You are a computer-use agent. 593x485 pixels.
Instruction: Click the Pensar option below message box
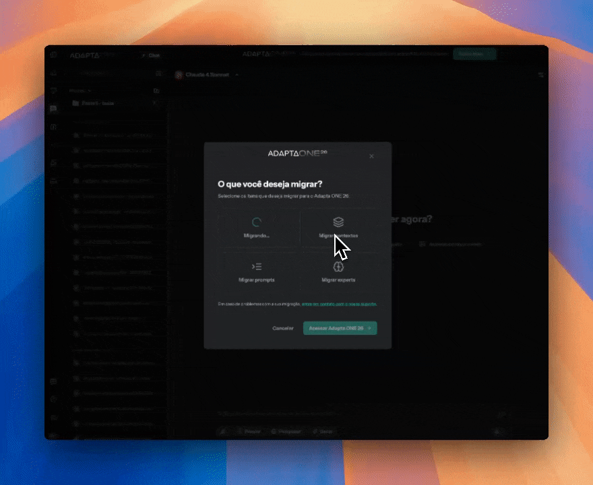tap(249, 431)
